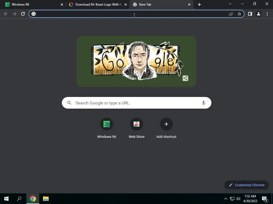Open Windows taskbar search
Screen dimensions: 273x204
pos(19,199)
